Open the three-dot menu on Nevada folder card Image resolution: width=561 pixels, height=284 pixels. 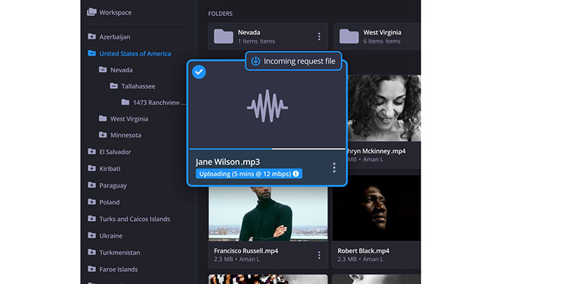pyautogui.click(x=319, y=36)
